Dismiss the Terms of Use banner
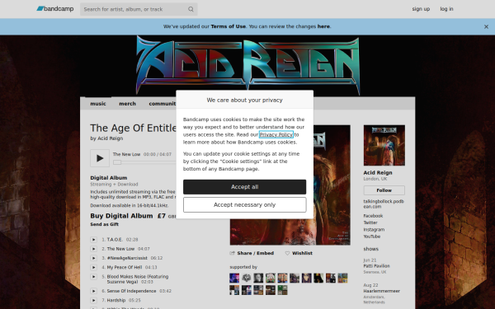Viewport: 495px width, 309px height. (486, 27)
